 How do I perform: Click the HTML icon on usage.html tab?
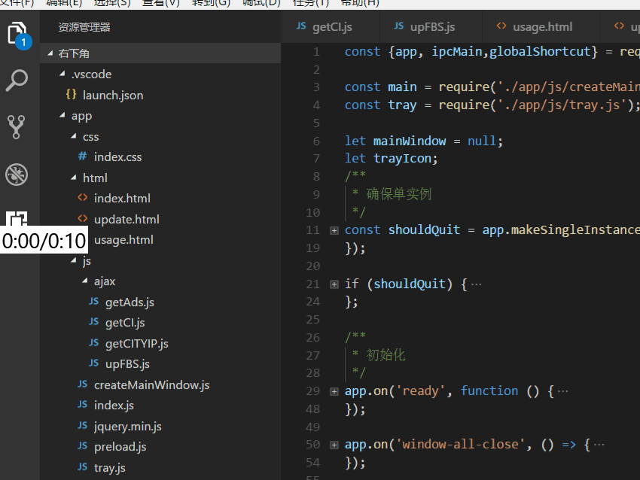[501, 26]
